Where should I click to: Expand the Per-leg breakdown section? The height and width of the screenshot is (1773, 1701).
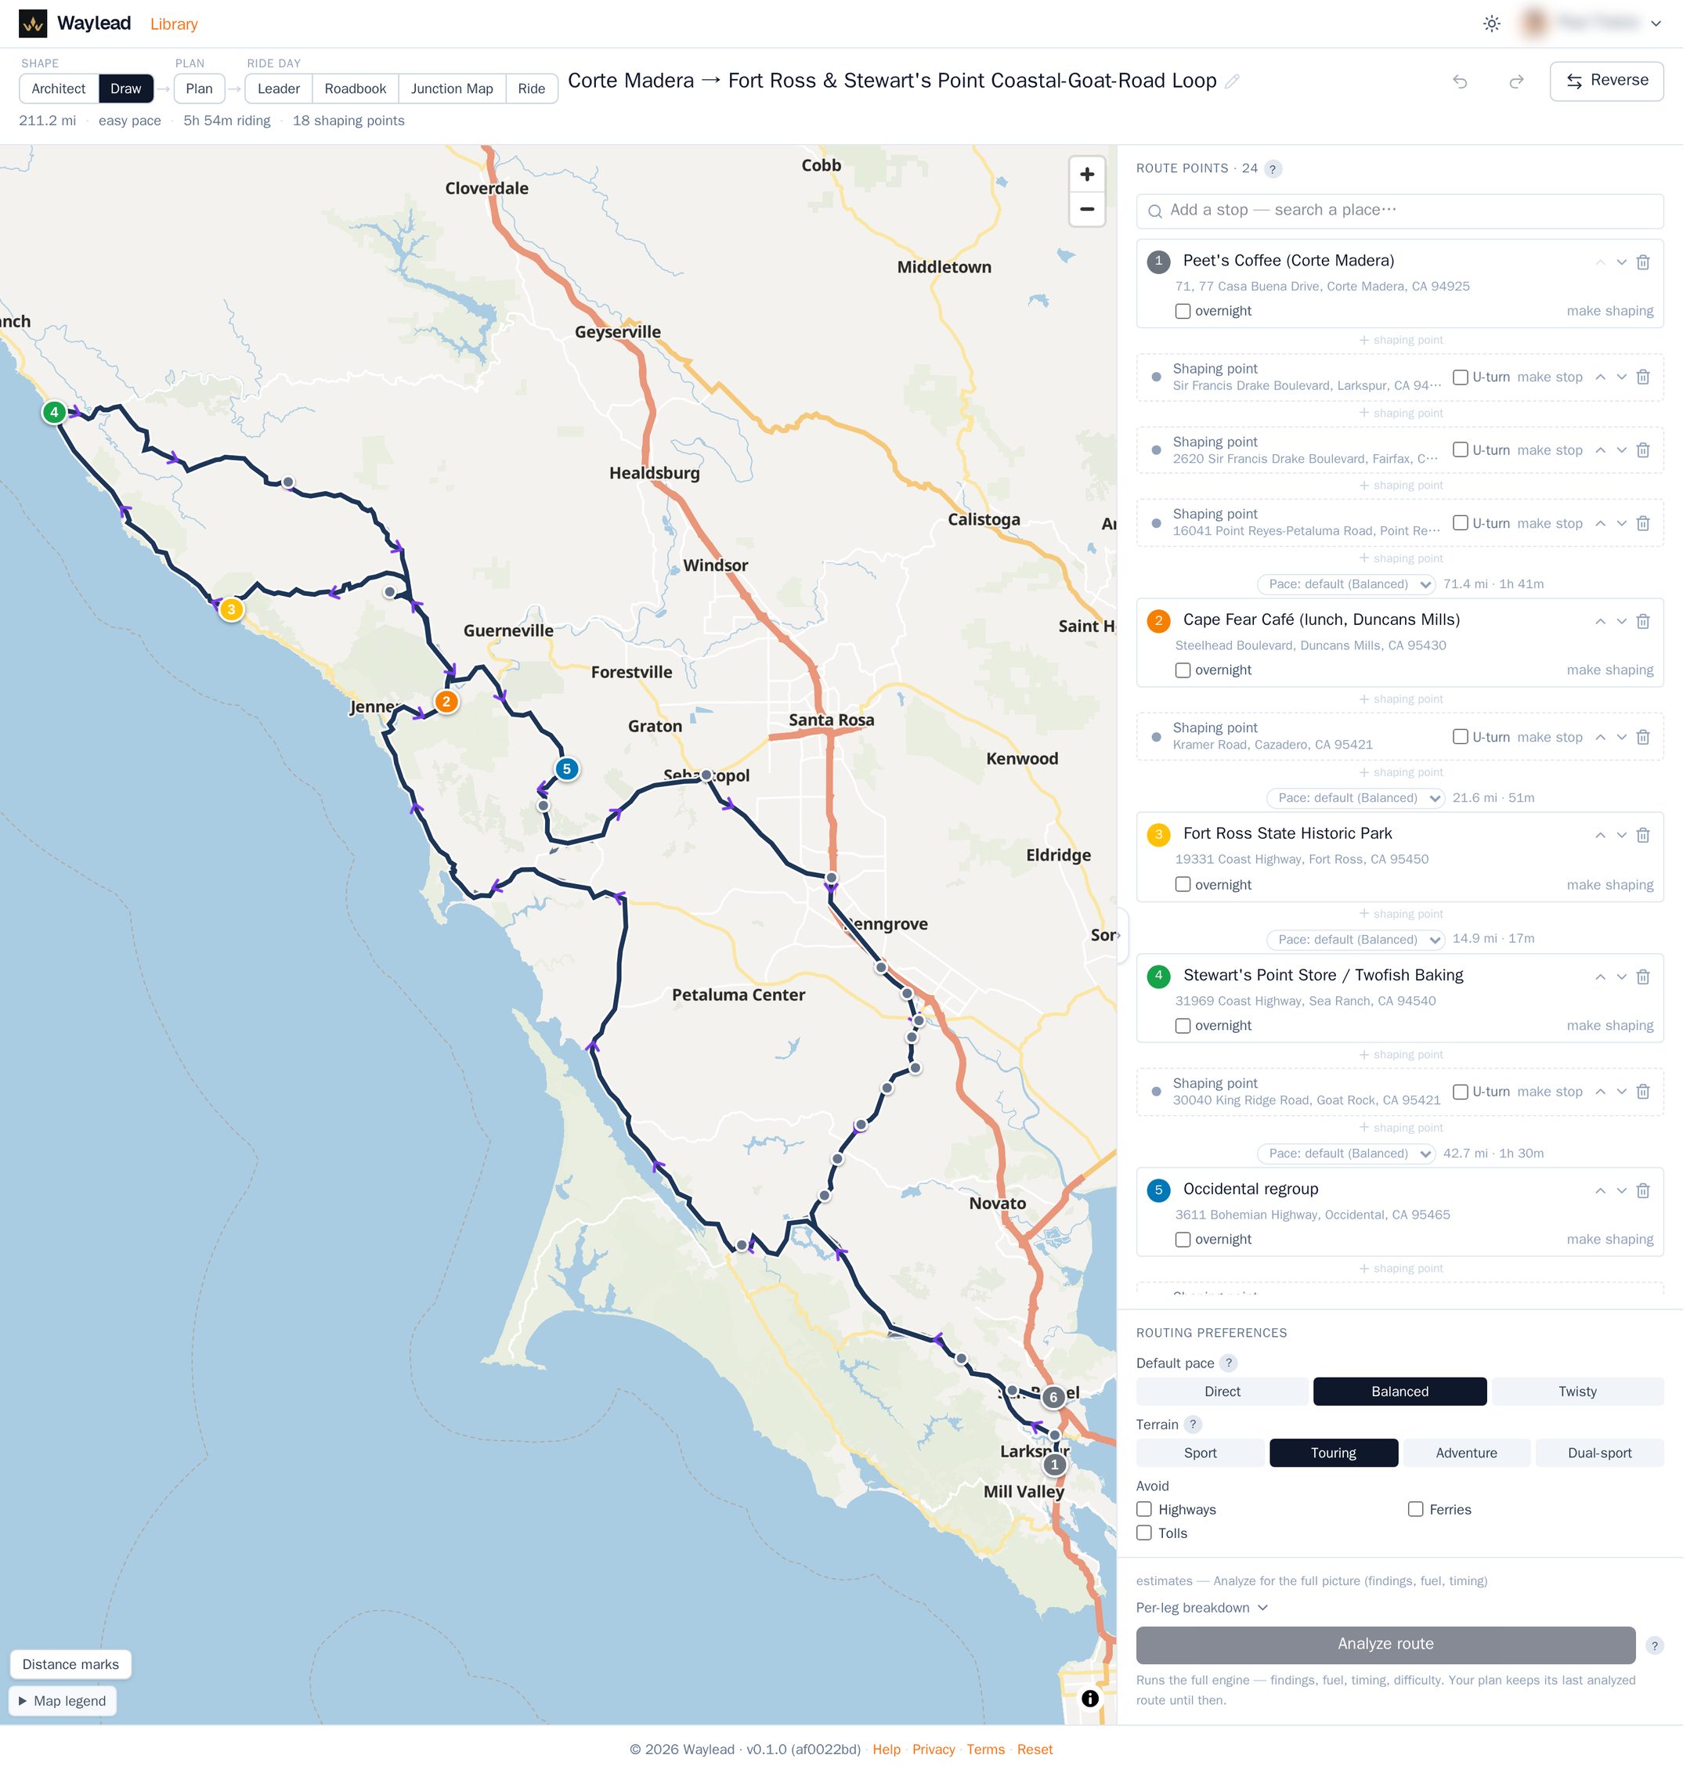(x=1201, y=1608)
